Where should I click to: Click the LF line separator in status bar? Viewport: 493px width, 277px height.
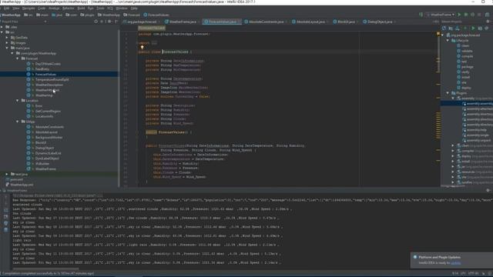(463, 274)
